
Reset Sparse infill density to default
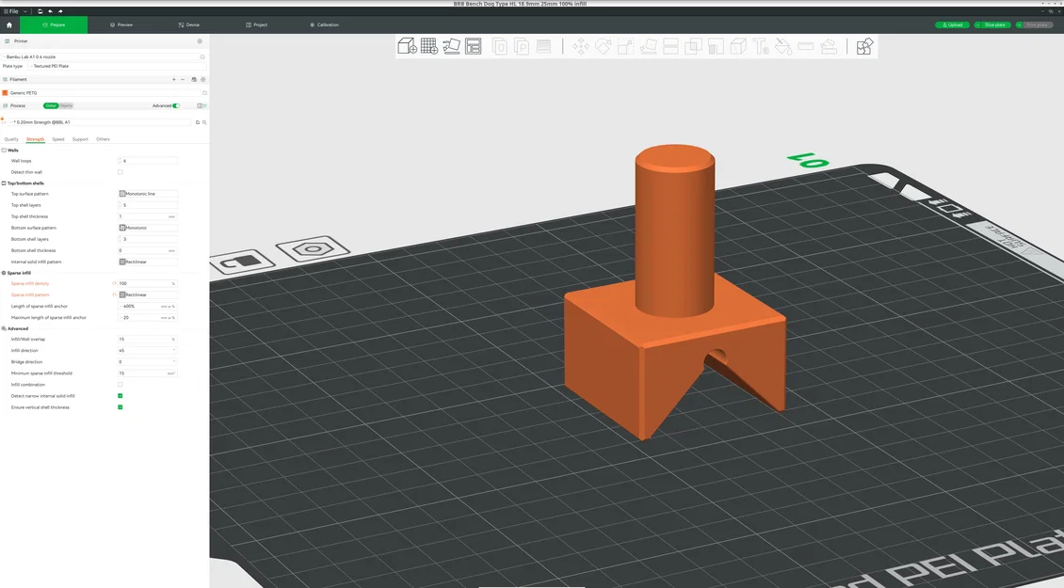coord(114,283)
